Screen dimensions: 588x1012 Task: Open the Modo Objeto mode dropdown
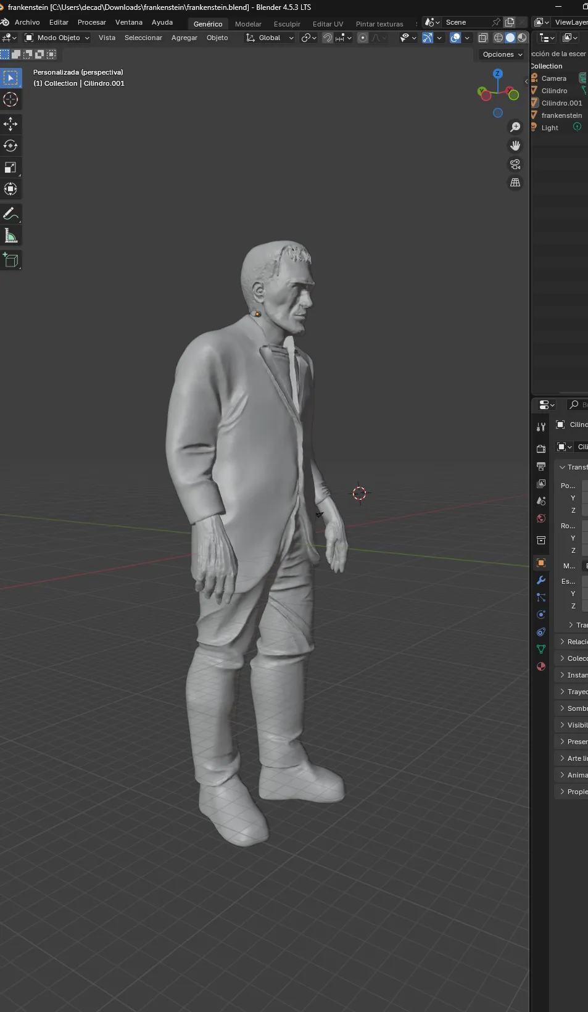pos(57,38)
